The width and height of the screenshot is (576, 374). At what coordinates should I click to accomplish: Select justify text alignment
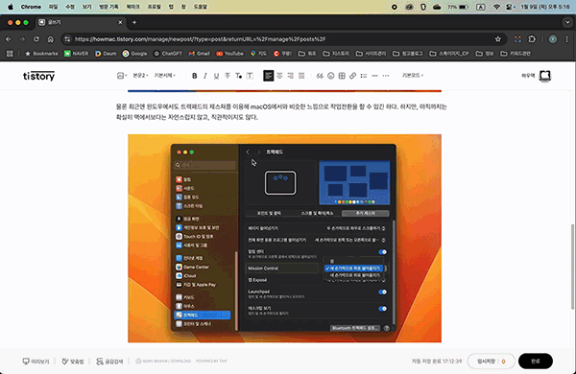(x=301, y=76)
